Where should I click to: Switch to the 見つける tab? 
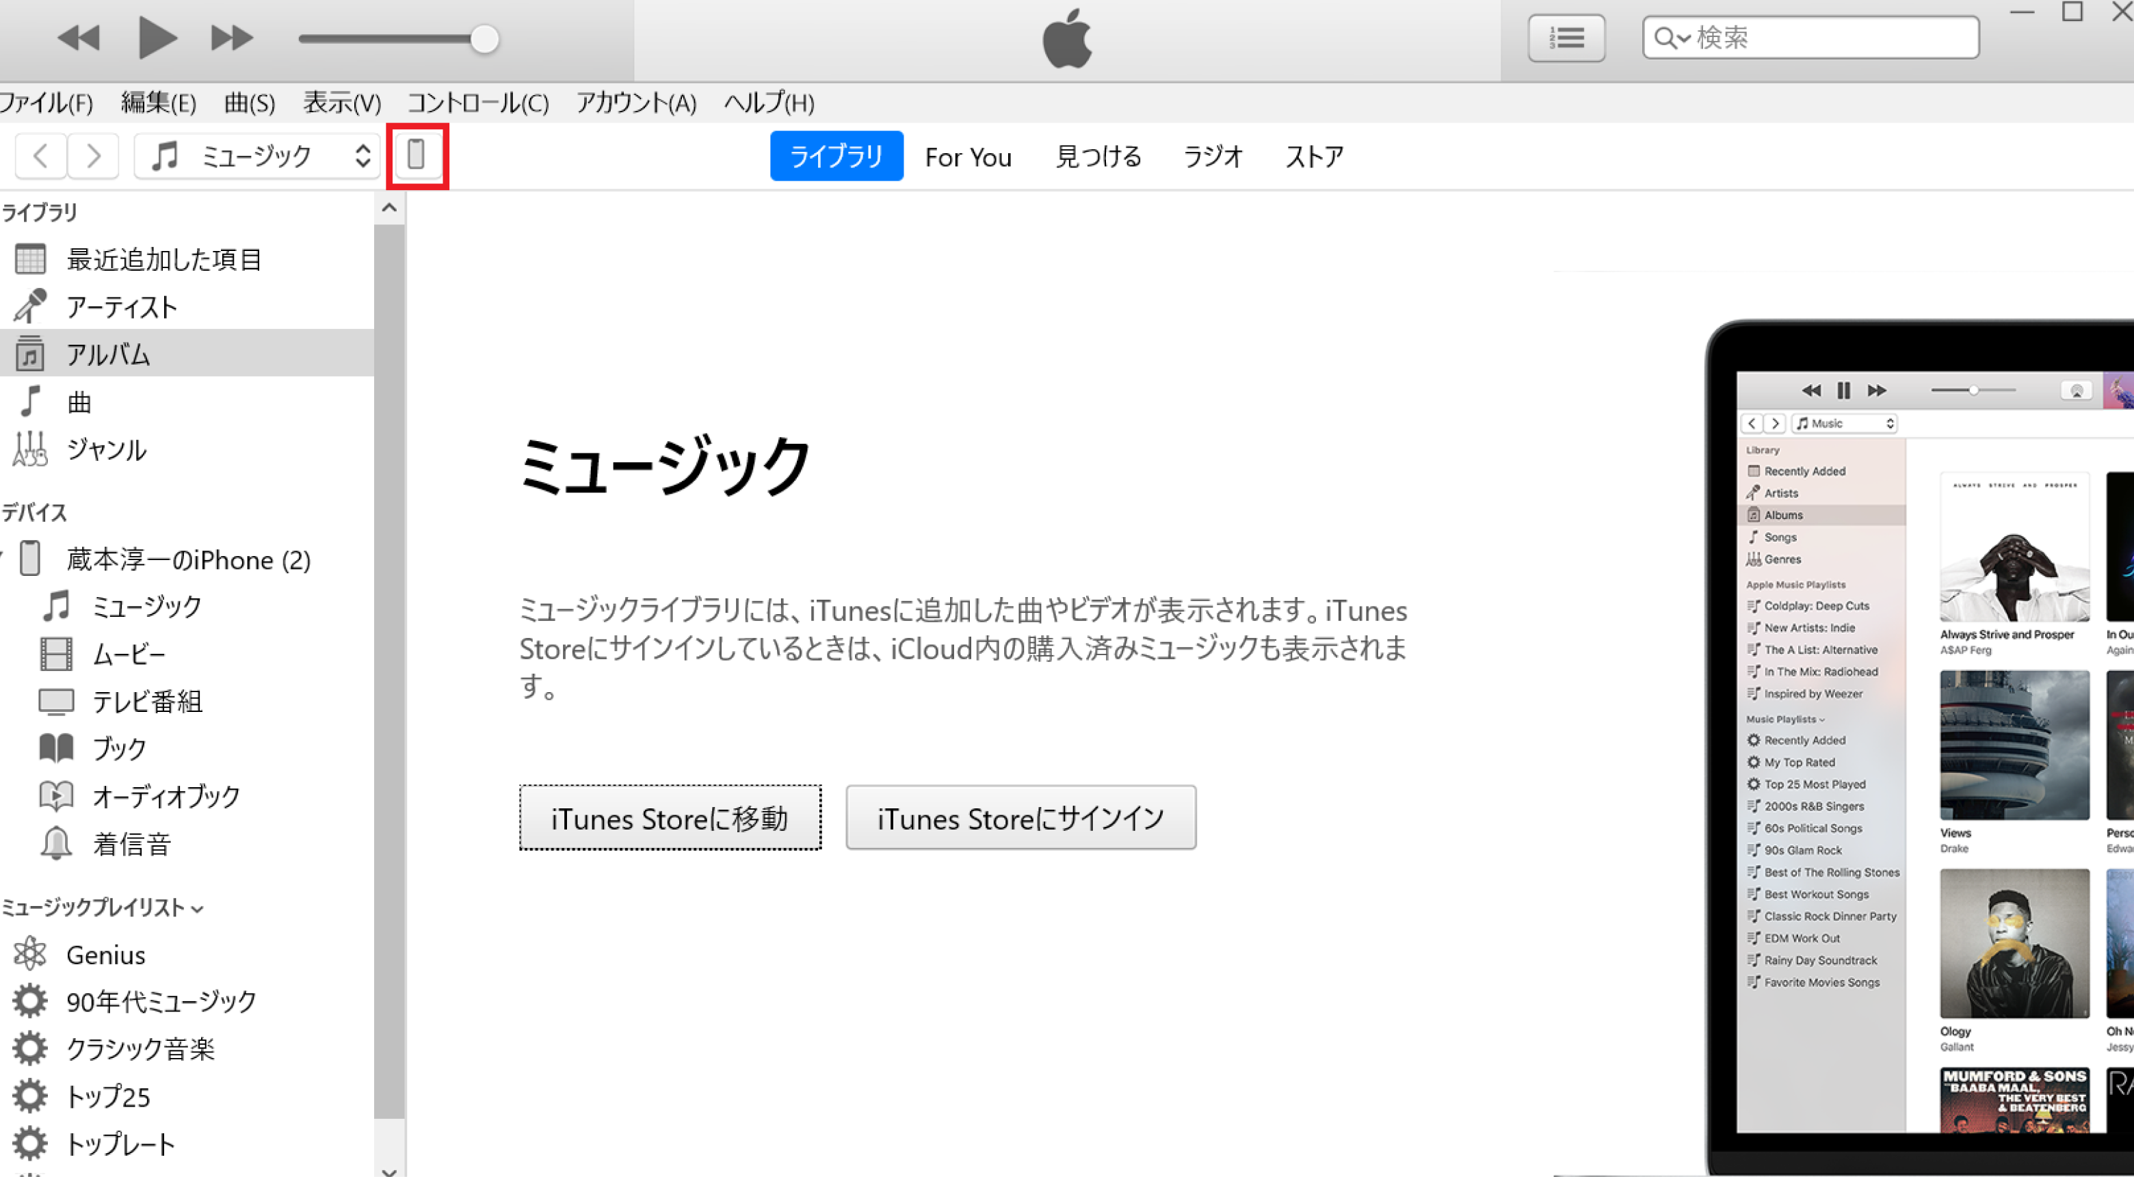click(x=1098, y=157)
